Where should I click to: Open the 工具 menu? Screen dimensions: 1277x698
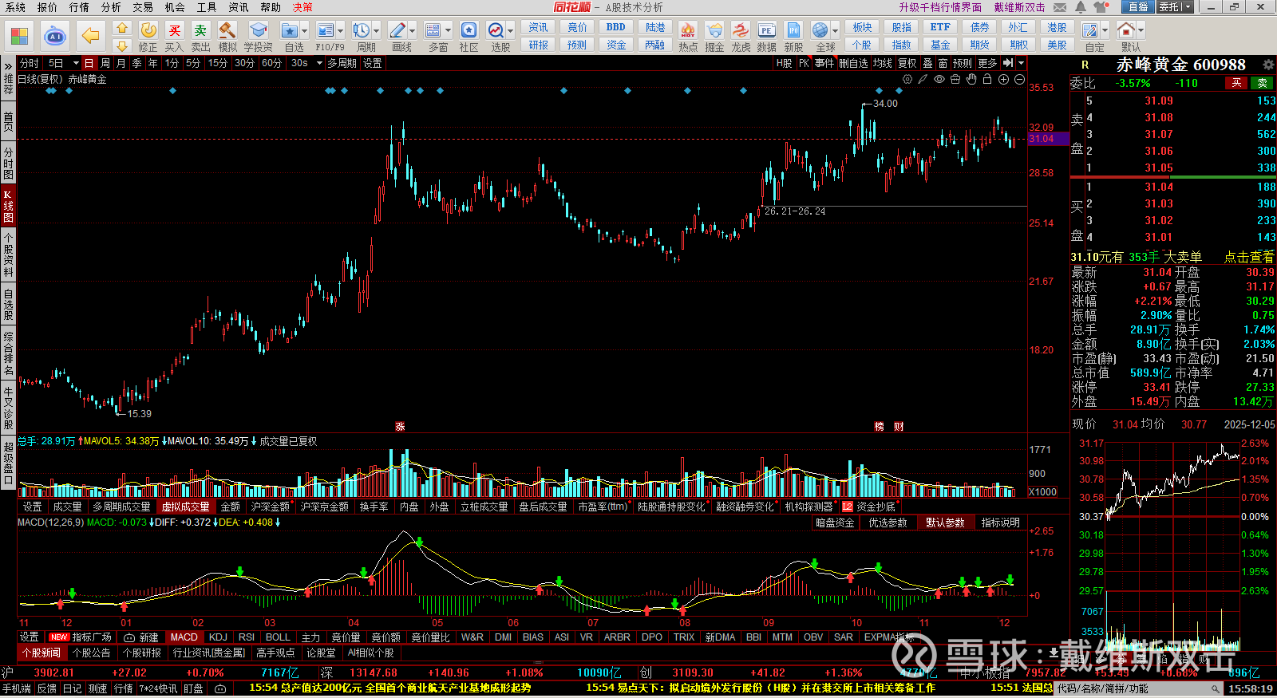(x=207, y=7)
